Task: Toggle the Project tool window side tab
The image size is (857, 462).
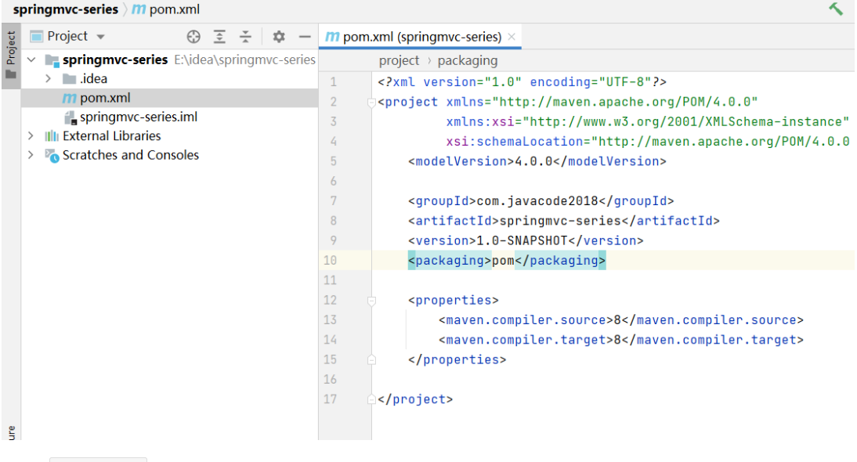Action: [10, 55]
